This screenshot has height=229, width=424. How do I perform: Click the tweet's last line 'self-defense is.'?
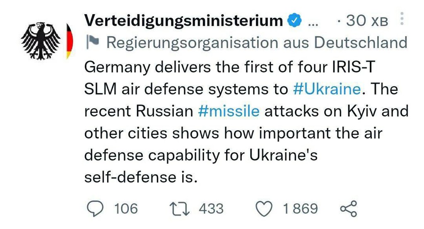[139, 178]
